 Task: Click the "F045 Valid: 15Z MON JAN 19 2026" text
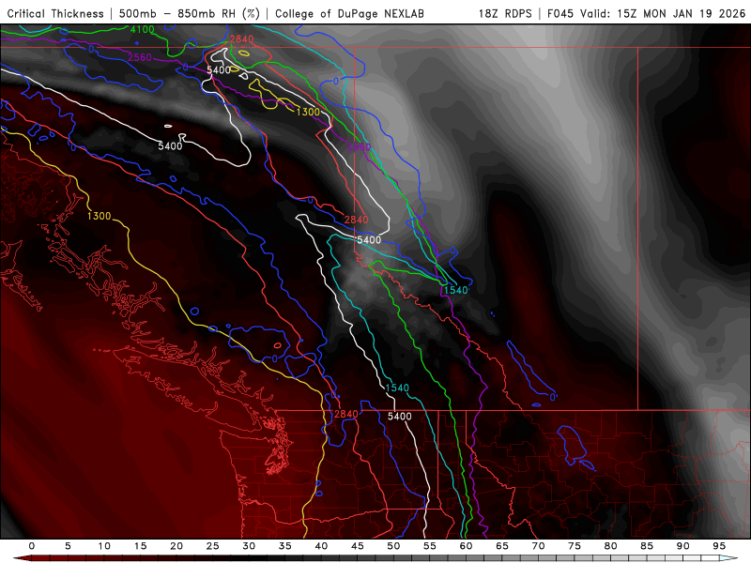[x=647, y=14]
